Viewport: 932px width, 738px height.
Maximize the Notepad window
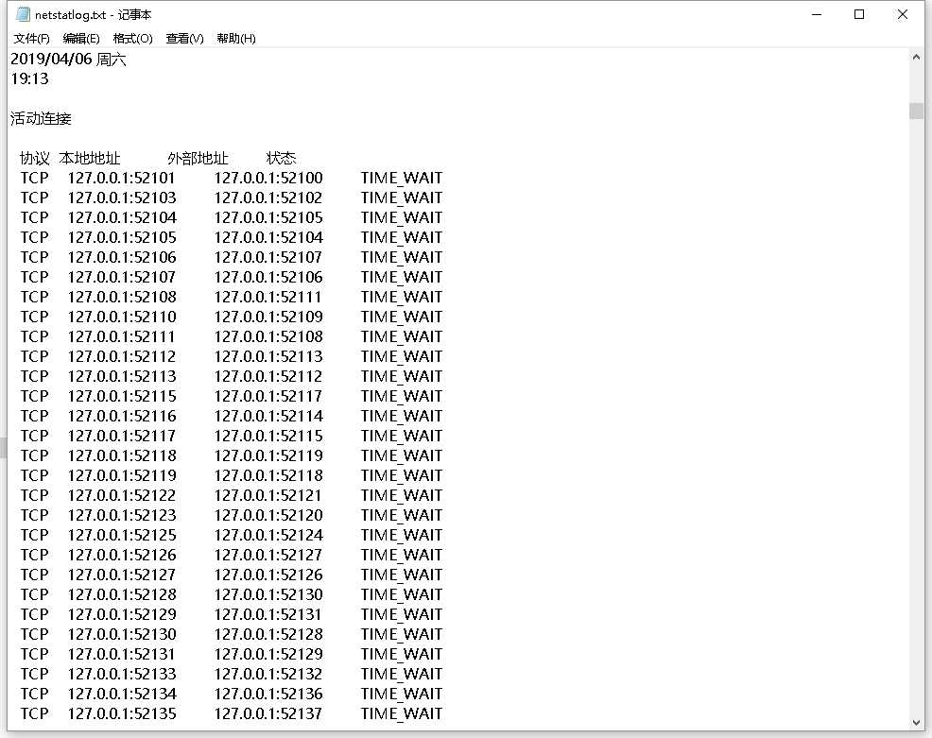(859, 14)
